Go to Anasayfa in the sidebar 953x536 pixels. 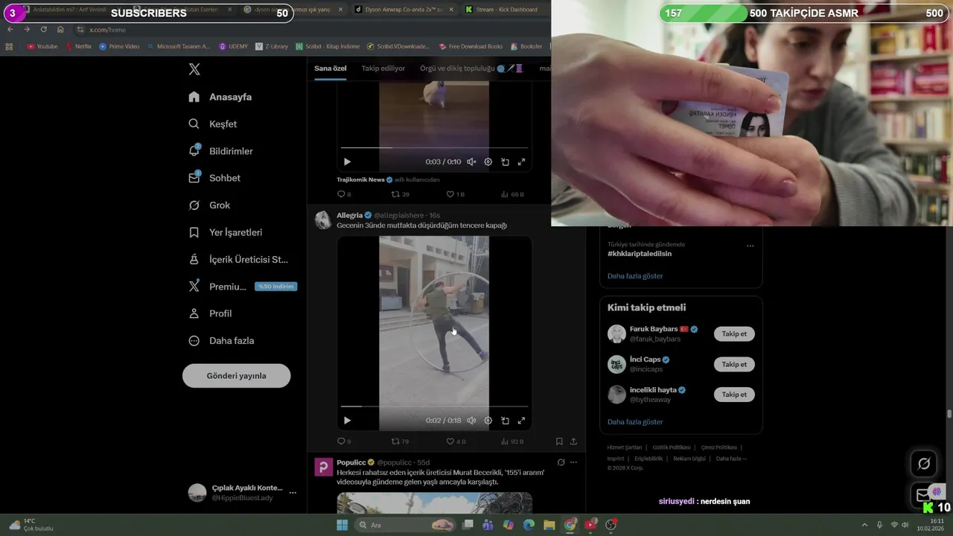220,97
